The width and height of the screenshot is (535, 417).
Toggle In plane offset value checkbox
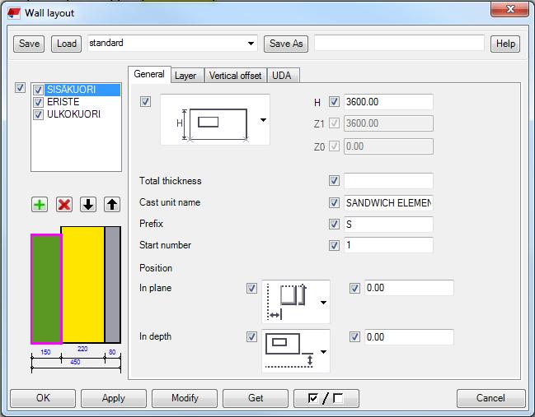pos(354,289)
